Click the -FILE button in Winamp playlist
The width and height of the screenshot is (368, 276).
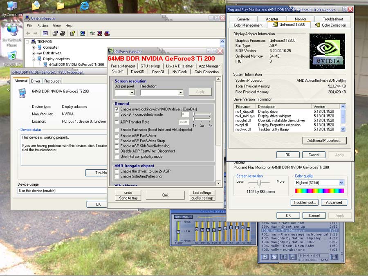[274, 257]
